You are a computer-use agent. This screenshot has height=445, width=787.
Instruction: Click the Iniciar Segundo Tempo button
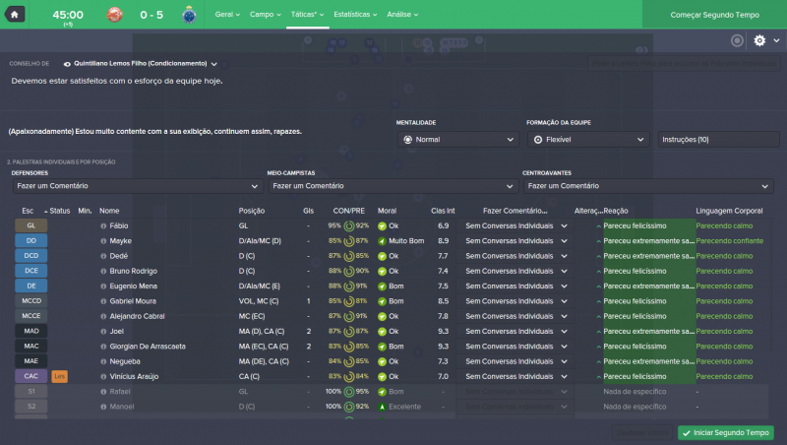tap(725, 433)
